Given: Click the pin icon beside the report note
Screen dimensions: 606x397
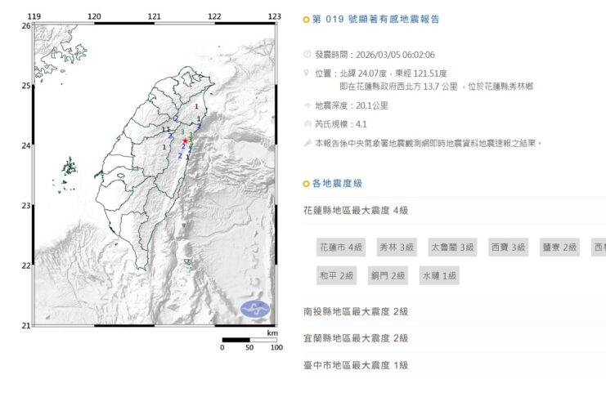Looking at the screenshot, I should point(307,142).
